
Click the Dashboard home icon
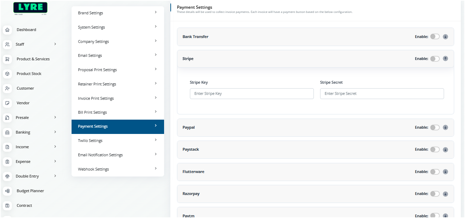[7, 30]
